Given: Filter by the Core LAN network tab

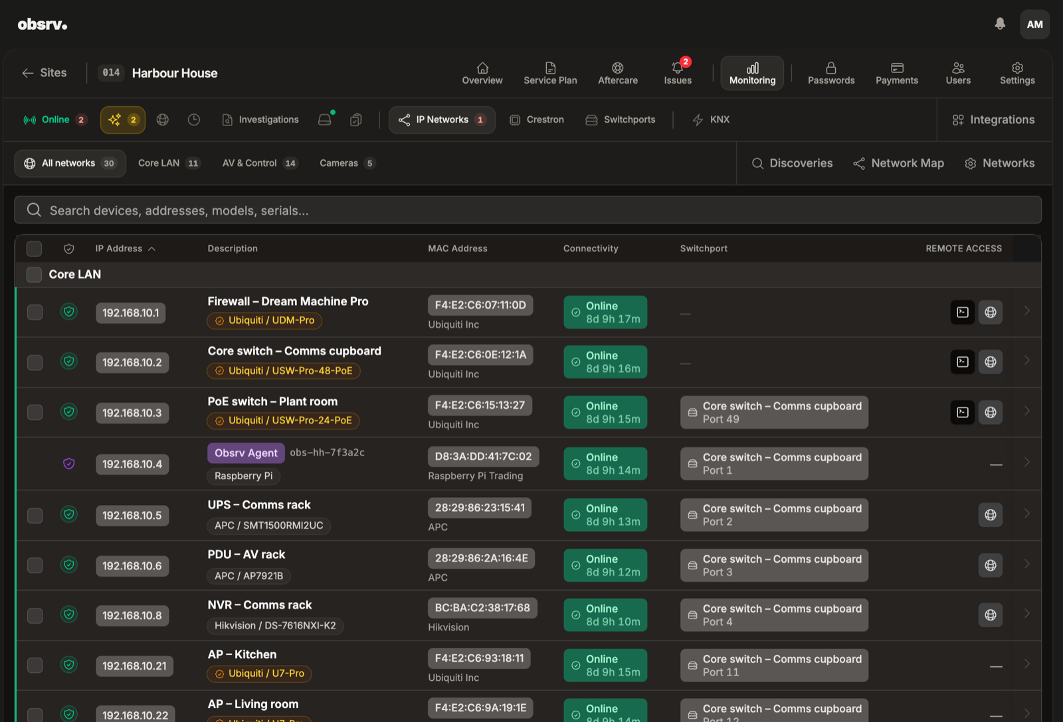Looking at the screenshot, I should click(169, 163).
